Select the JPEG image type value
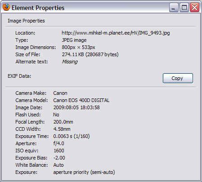This screenshot has height=182, width=202. 74,40
